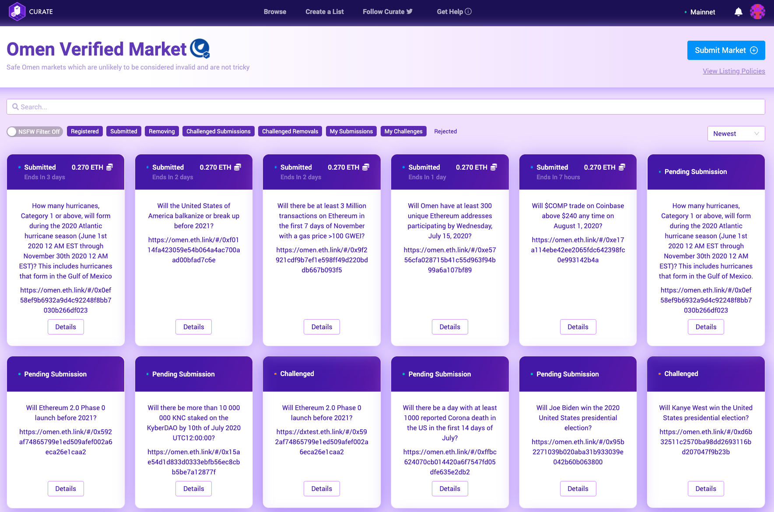This screenshot has height=512, width=774.
Task: Toggle the Submitted filter tag
Action: 124,131
